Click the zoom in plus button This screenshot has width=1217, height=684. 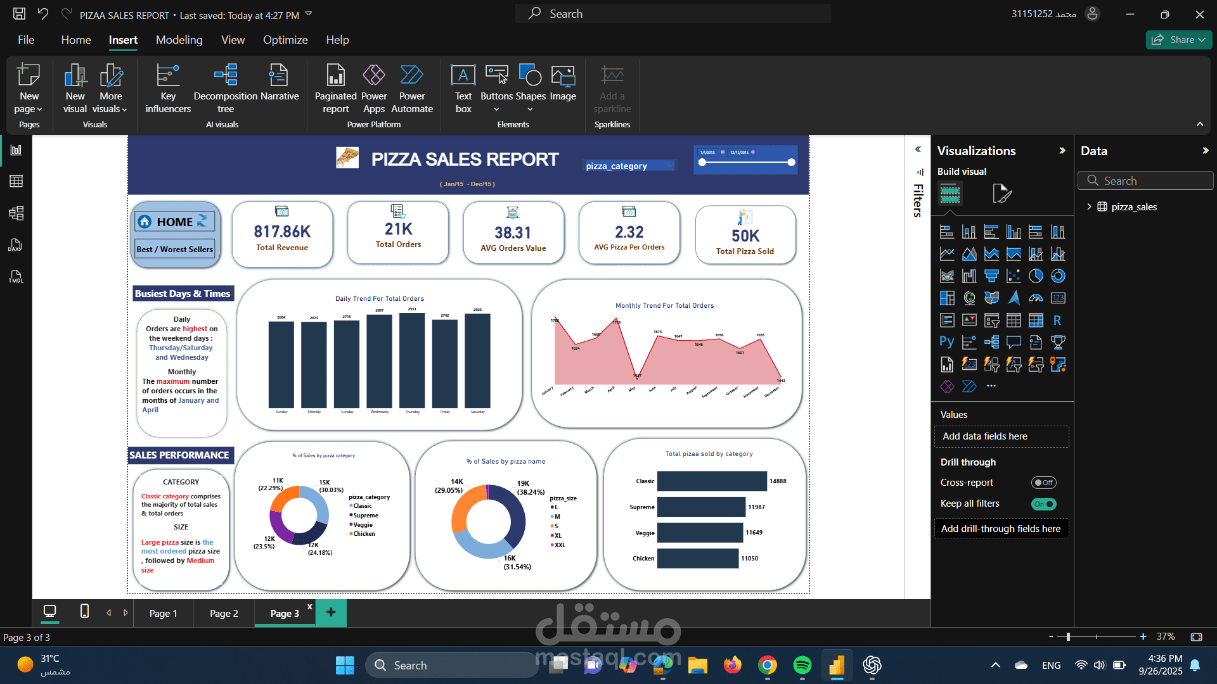pos(1143,637)
